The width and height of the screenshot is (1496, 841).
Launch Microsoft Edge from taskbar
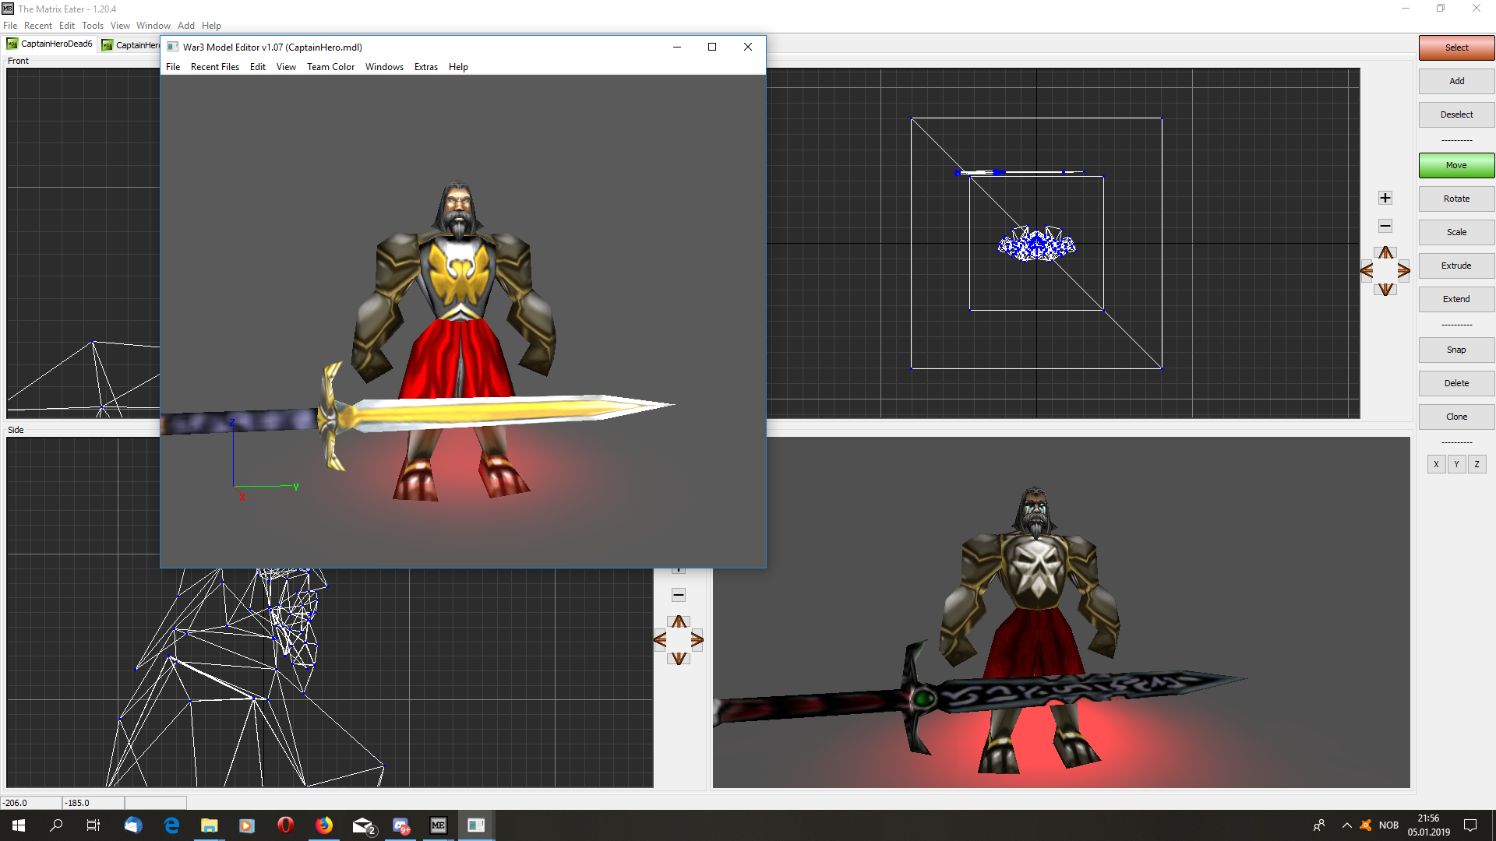click(171, 825)
